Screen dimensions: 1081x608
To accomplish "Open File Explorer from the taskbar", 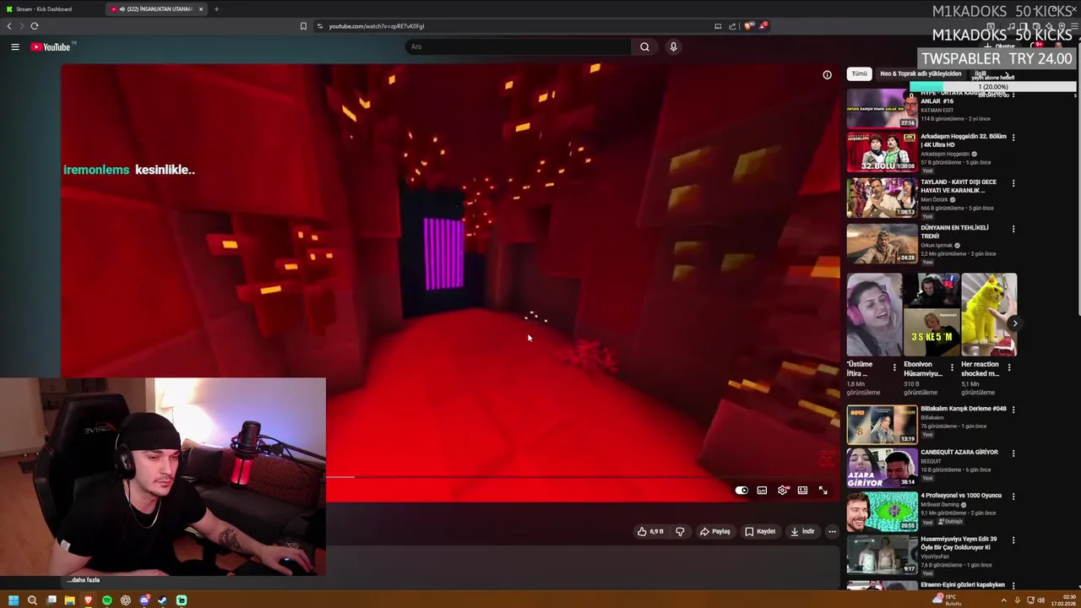I will 69,600.
